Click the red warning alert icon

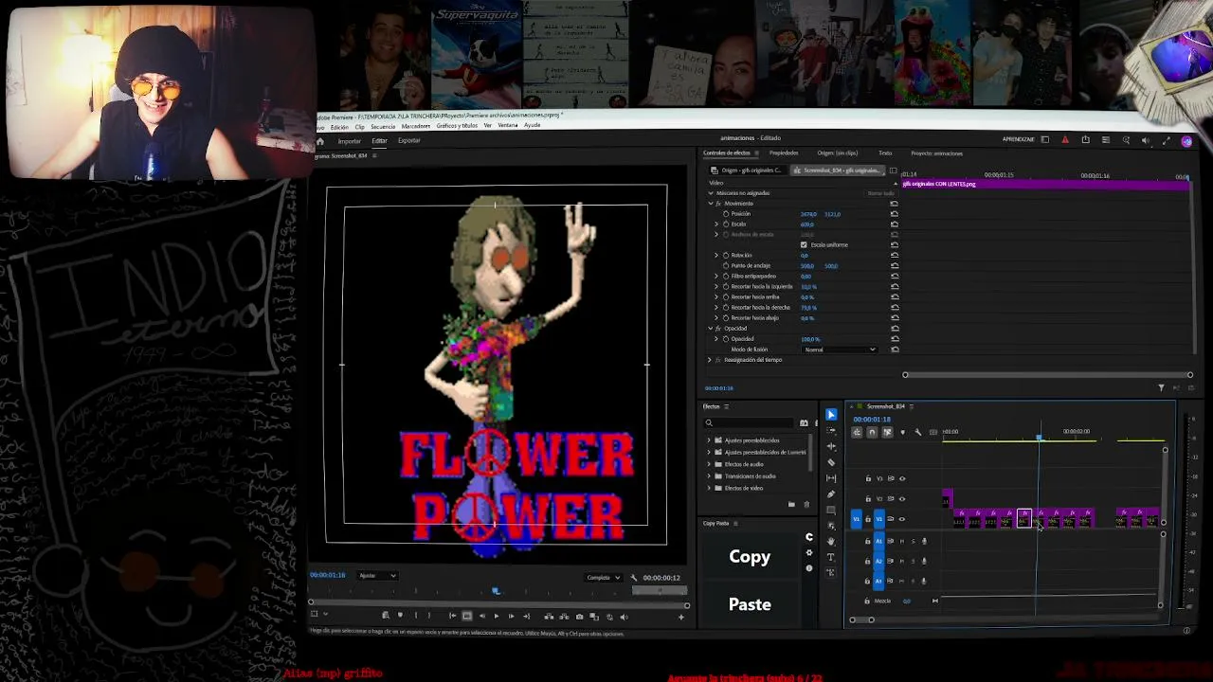click(x=1065, y=140)
